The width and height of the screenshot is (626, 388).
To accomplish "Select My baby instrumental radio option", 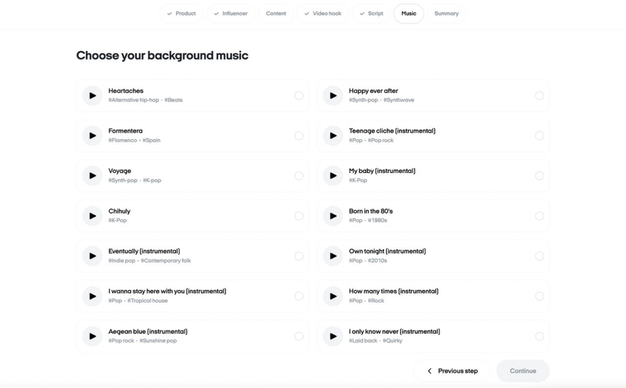I will tap(539, 176).
